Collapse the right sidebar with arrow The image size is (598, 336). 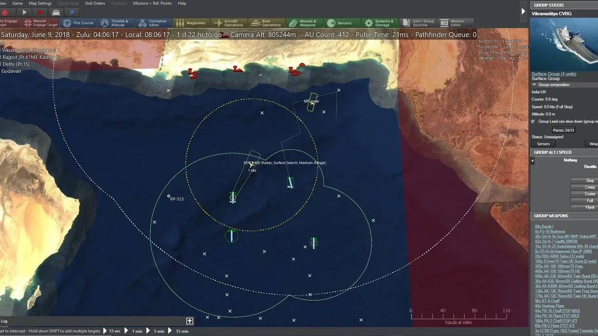523,11
